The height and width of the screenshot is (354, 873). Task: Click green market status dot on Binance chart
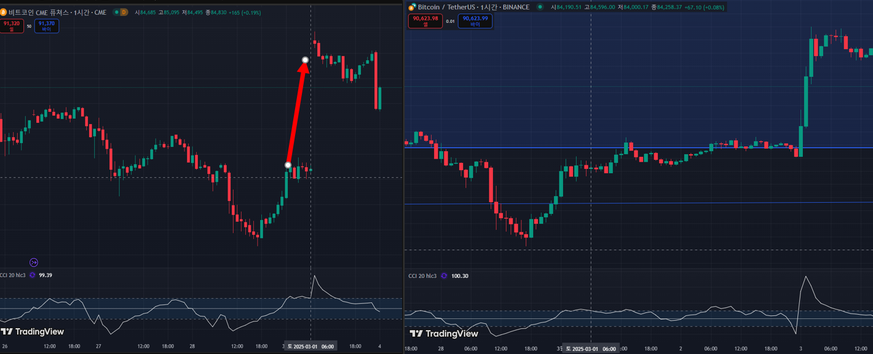coord(540,7)
